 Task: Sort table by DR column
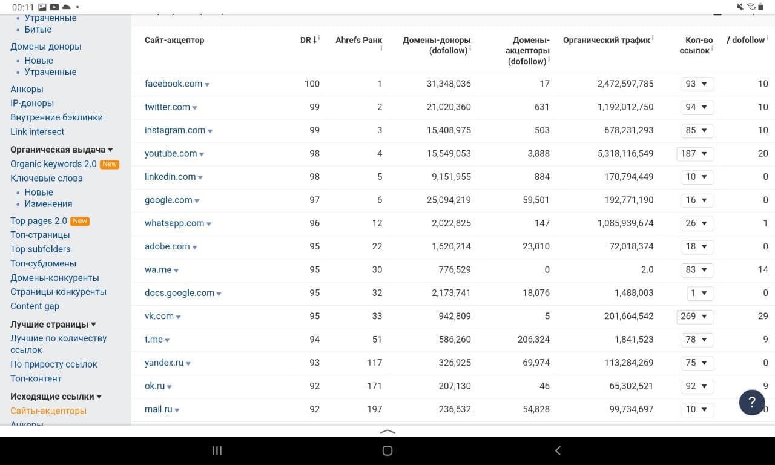pos(308,40)
